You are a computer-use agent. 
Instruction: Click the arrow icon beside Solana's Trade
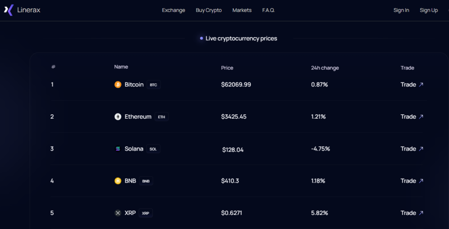point(421,149)
